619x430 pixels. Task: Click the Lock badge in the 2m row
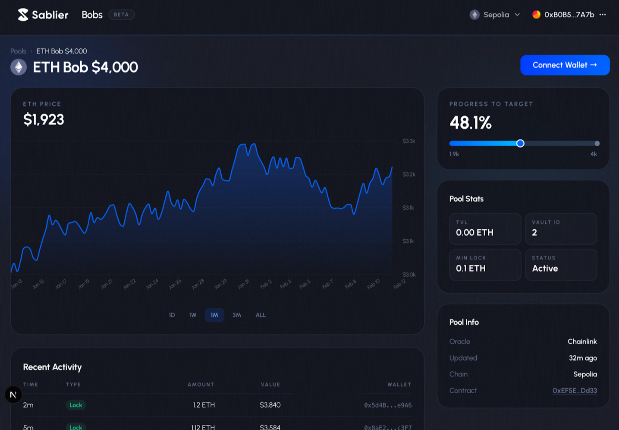click(x=76, y=405)
